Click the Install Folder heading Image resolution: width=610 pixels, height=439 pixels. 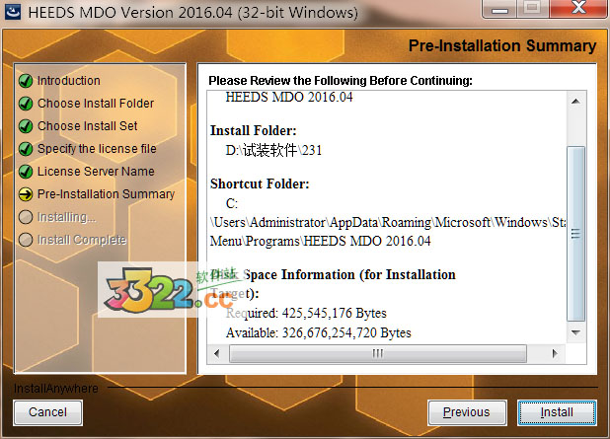point(254,130)
